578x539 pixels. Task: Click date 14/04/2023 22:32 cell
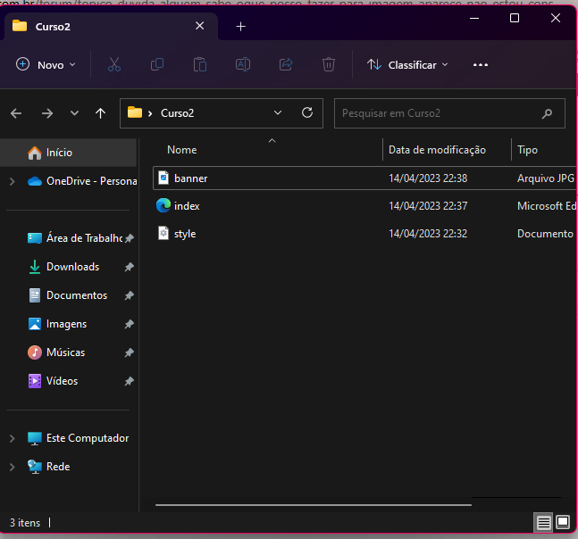click(x=428, y=234)
